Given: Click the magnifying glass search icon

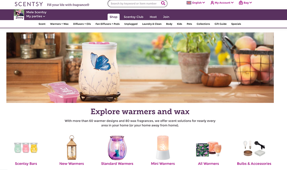Looking at the screenshot, I should click(163, 3).
